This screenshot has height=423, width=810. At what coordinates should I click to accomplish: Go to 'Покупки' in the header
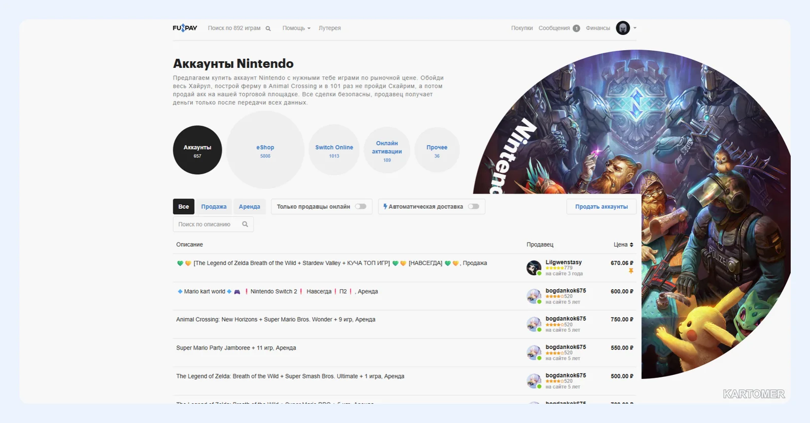point(522,28)
